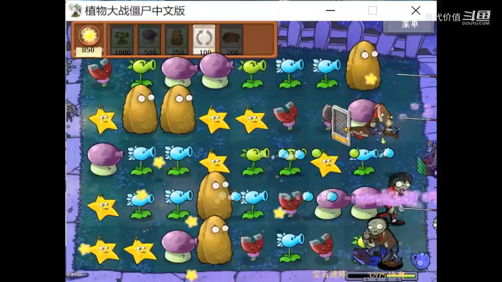Open the 菜单 menu button
502x282 pixels.
tap(410, 25)
